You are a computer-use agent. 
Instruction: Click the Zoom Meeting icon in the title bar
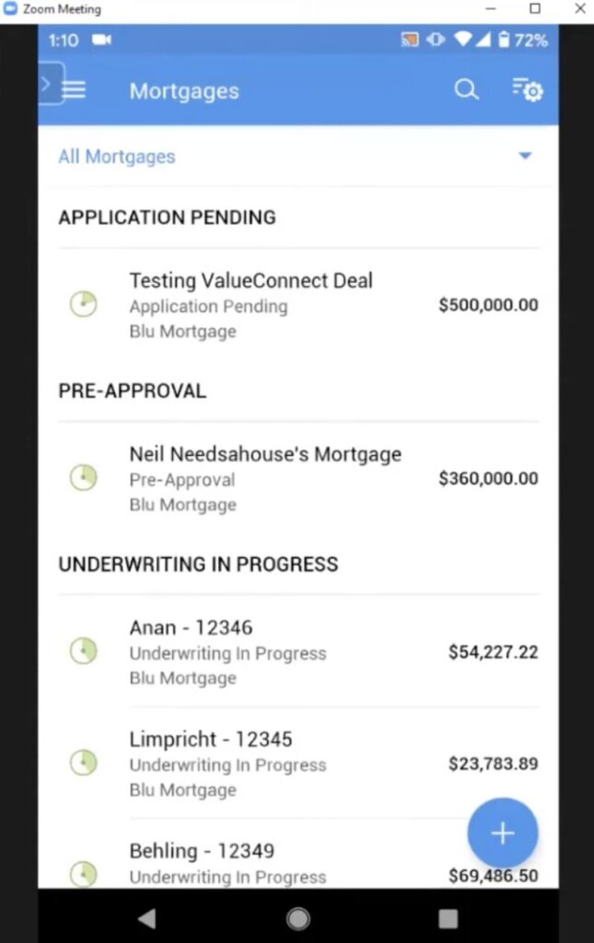pyautogui.click(x=11, y=9)
